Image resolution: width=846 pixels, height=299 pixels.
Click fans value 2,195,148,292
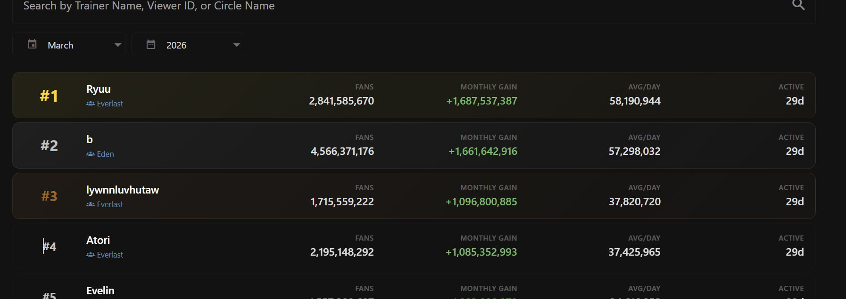pyautogui.click(x=342, y=252)
